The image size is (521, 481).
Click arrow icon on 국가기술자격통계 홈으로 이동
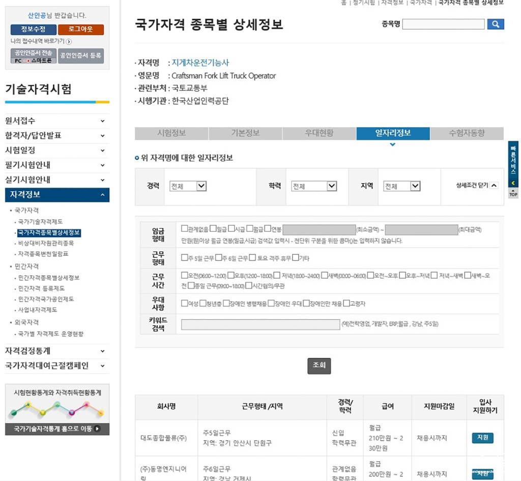pos(97,429)
